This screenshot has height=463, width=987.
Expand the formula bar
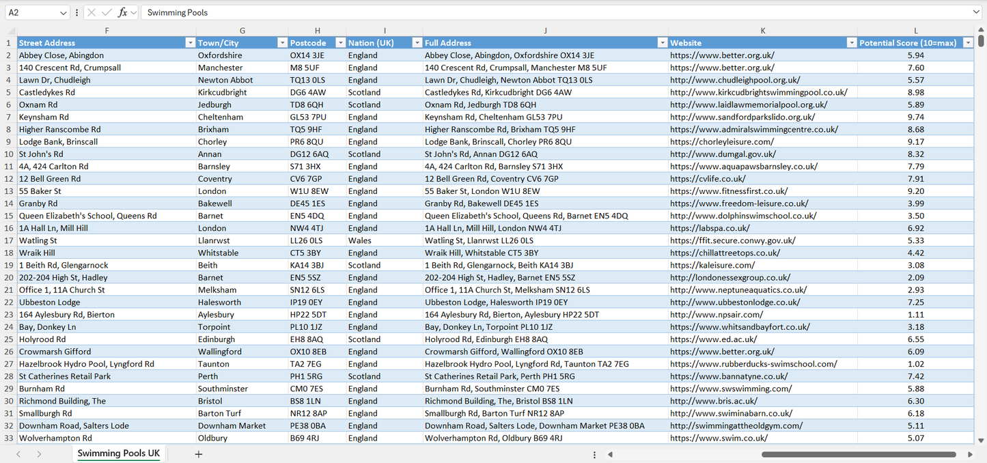tap(976, 12)
